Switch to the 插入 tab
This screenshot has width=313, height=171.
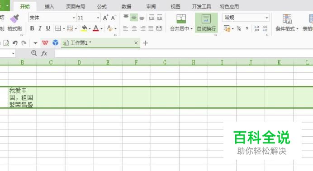point(49,7)
